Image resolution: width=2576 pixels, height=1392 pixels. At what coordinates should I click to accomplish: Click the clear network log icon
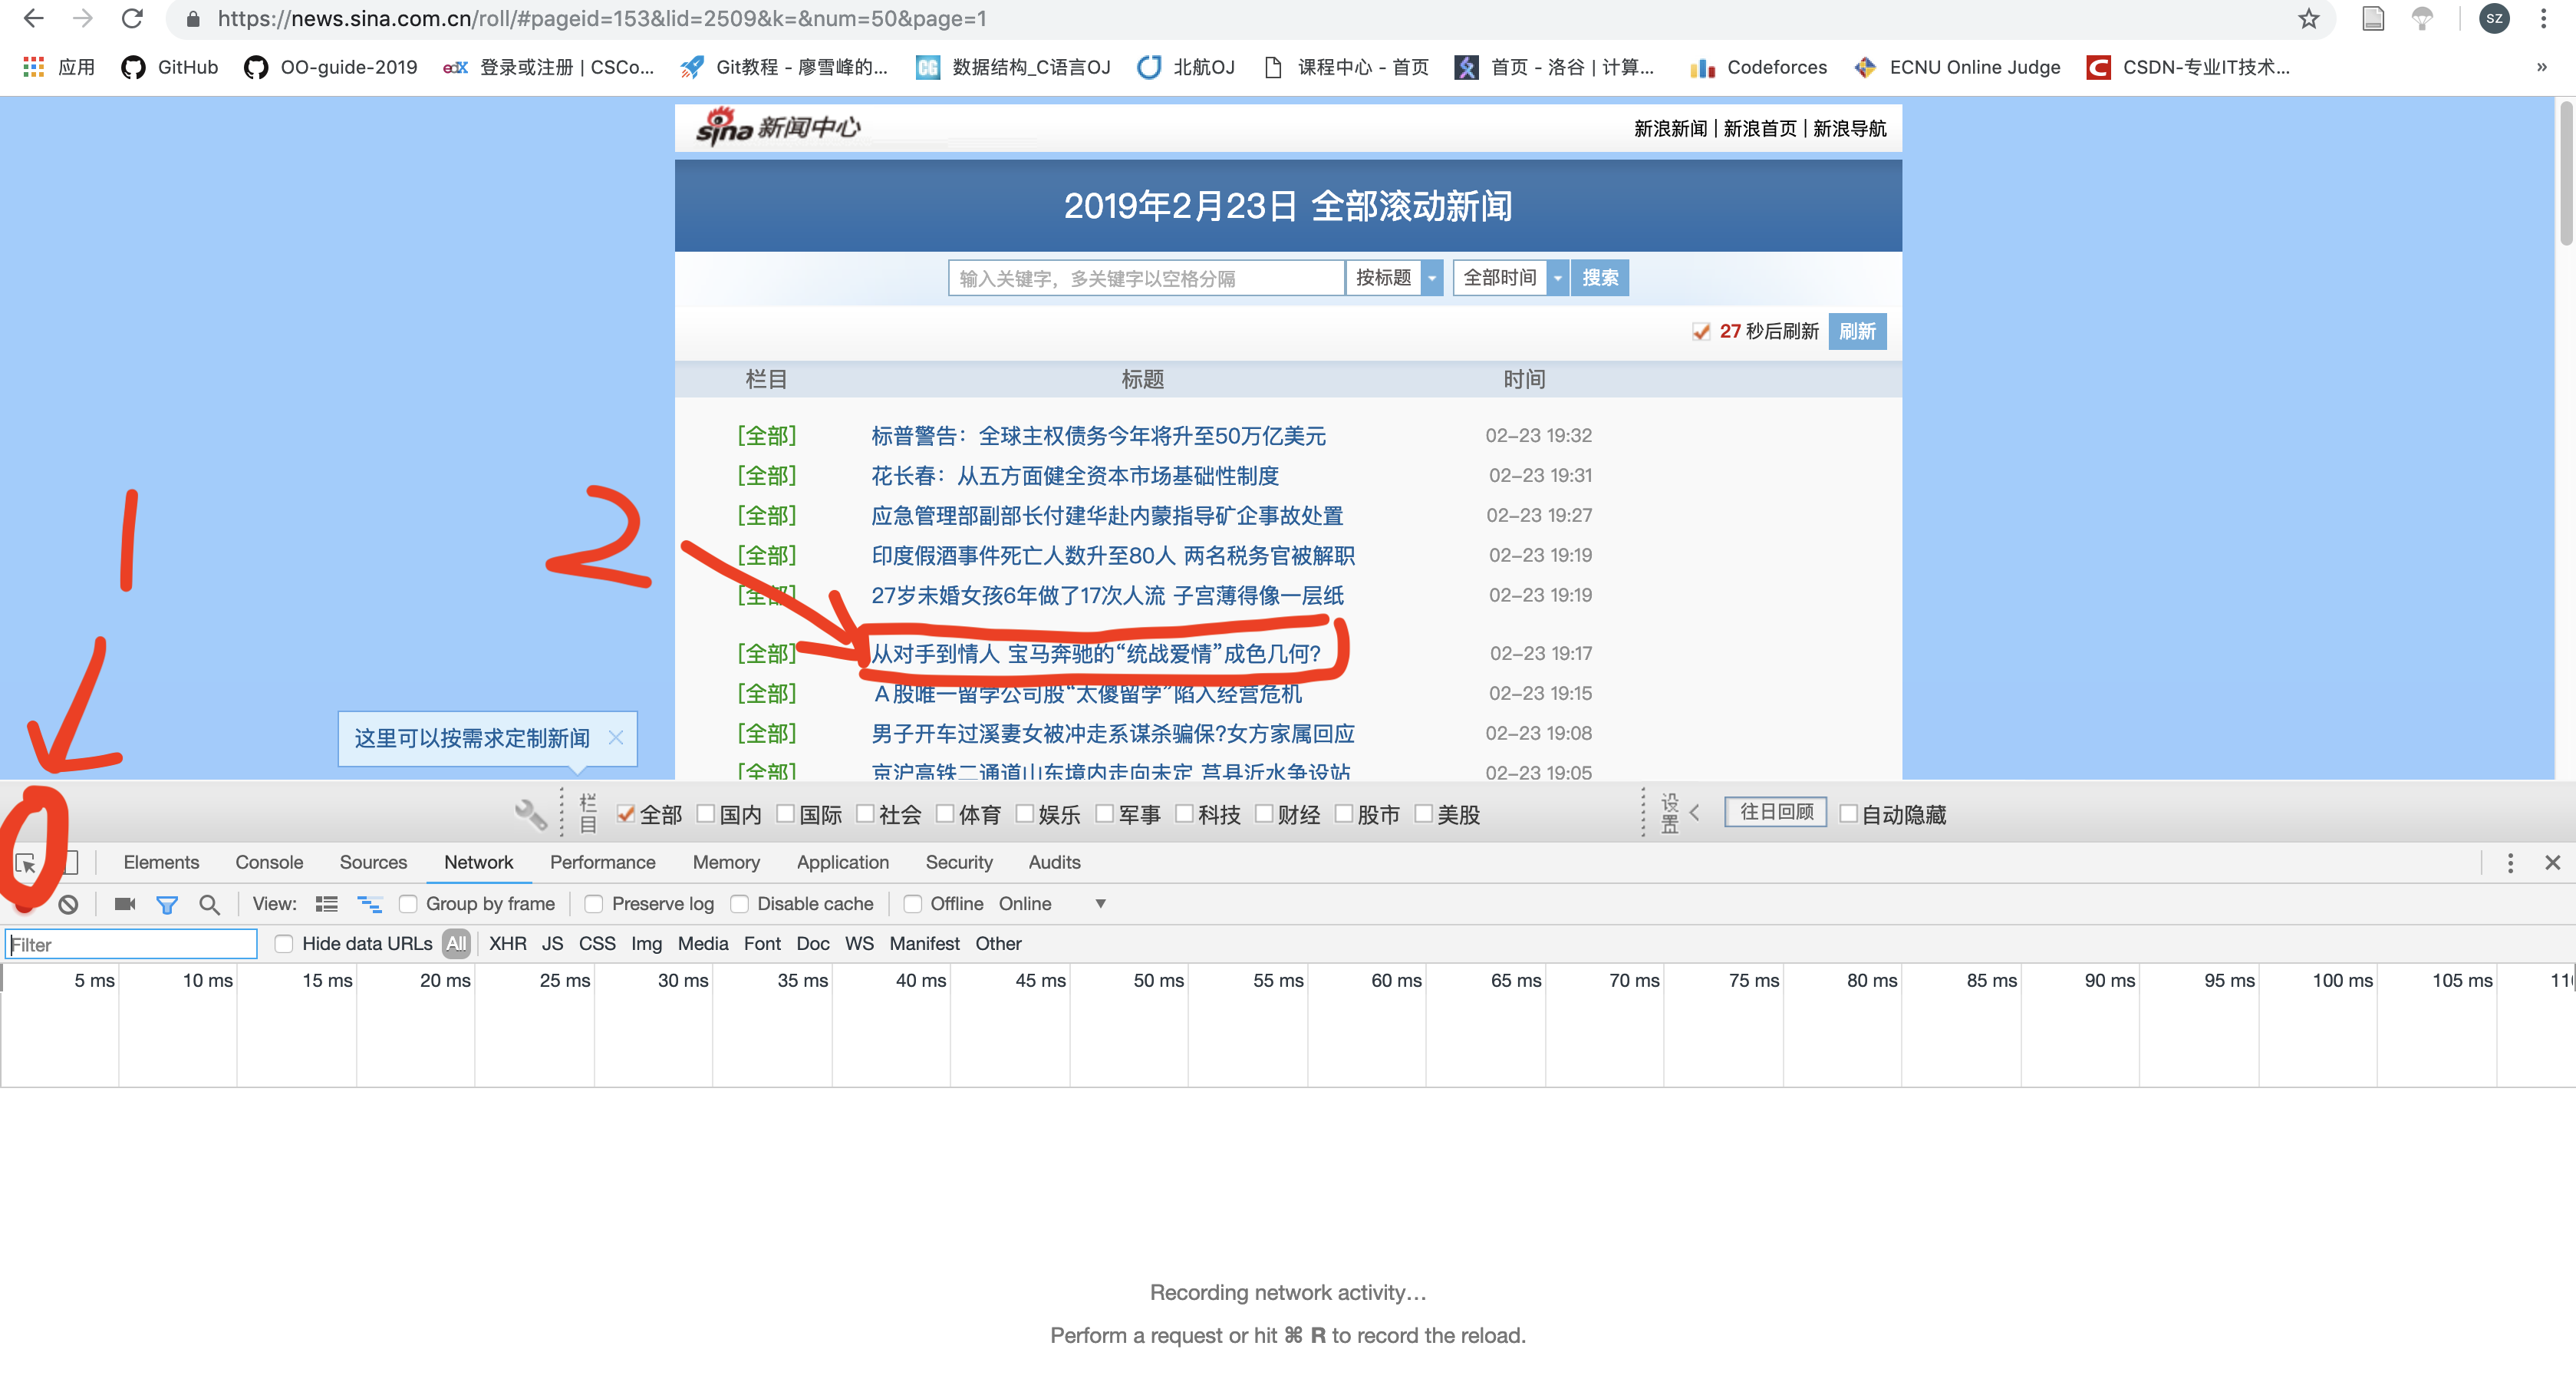click(69, 904)
